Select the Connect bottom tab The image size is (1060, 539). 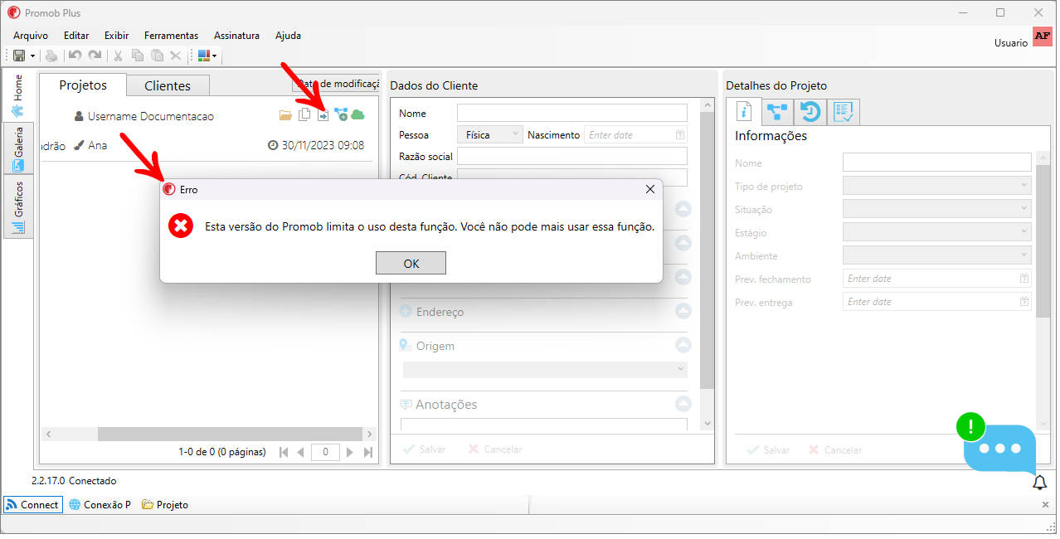[x=32, y=504]
